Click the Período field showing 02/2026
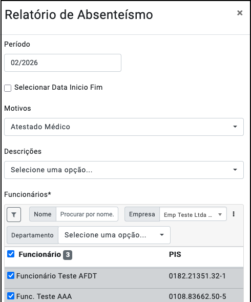This screenshot has width=251, height=302. 62,63
